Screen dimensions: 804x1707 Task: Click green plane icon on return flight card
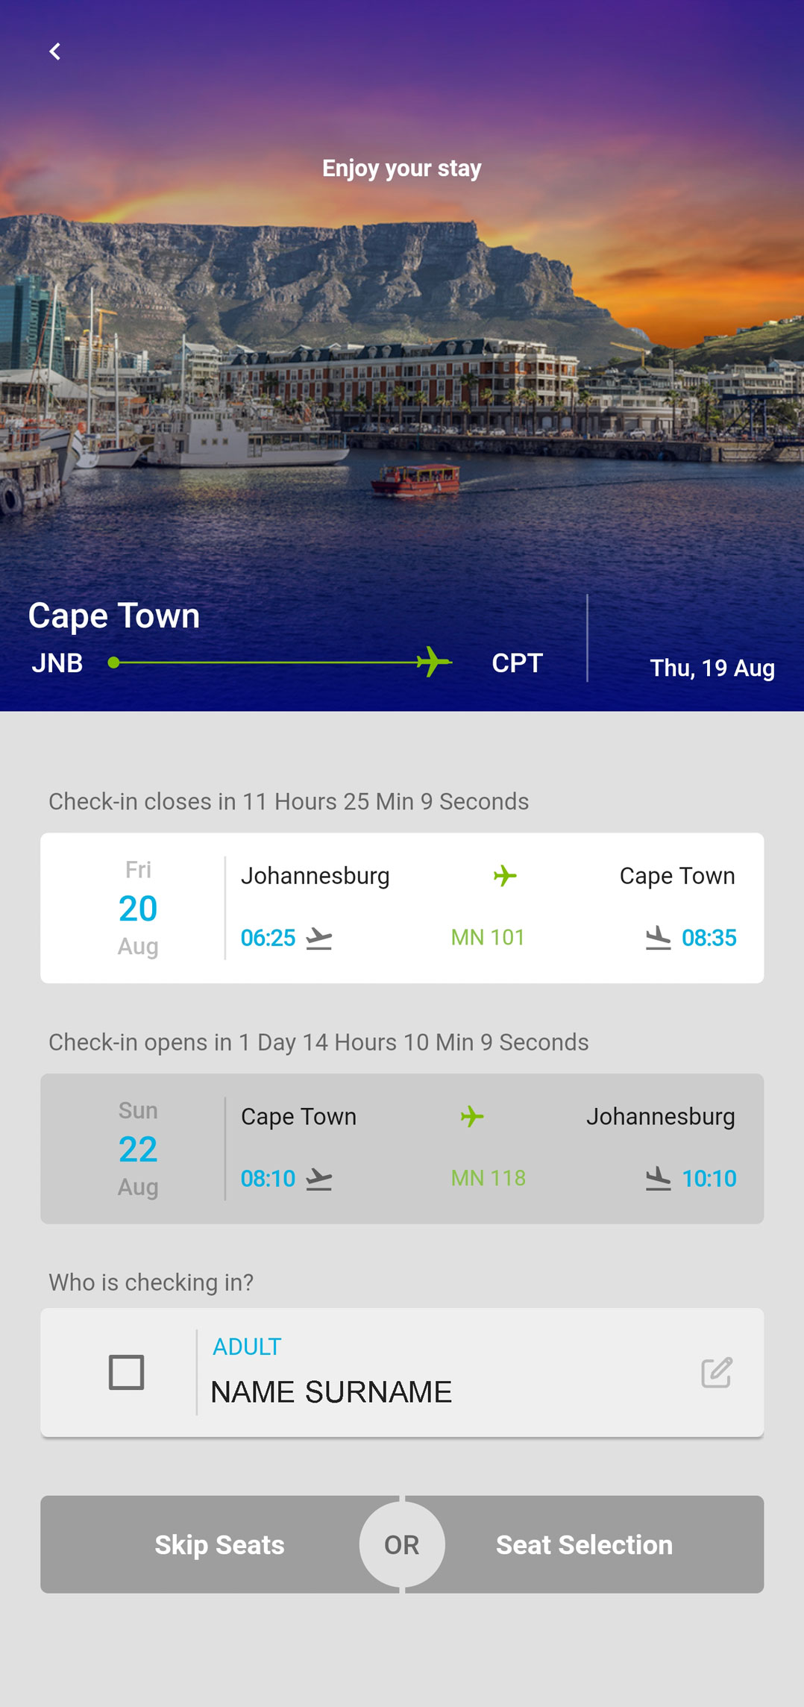pyautogui.click(x=472, y=1117)
